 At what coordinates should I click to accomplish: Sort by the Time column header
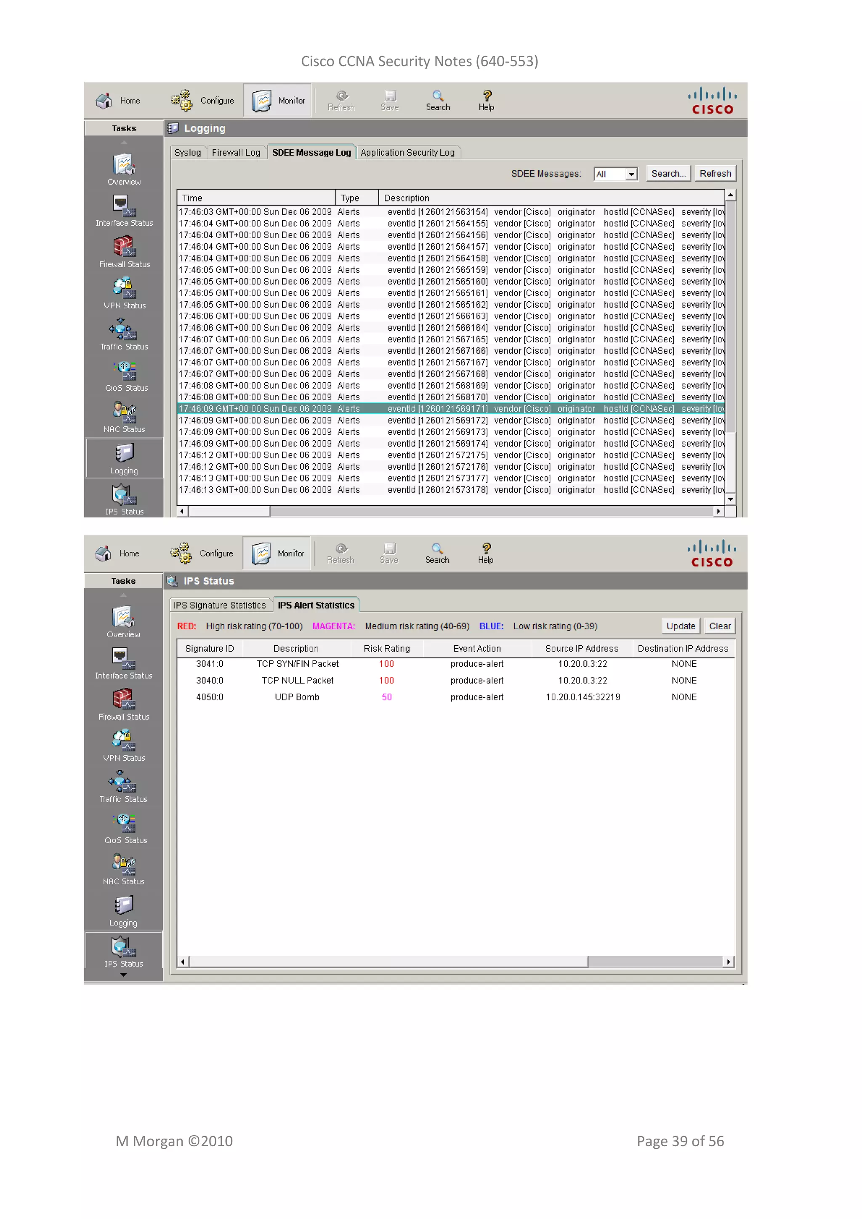(256, 198)
